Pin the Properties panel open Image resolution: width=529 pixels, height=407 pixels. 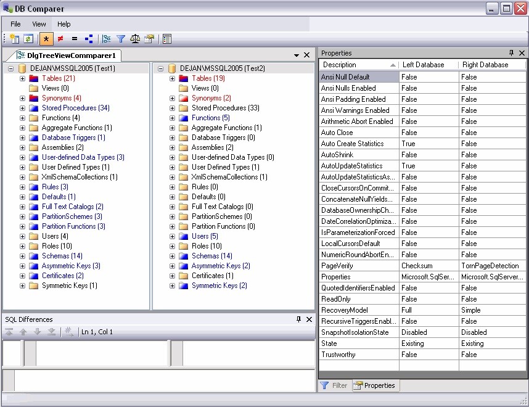[512, 53]
